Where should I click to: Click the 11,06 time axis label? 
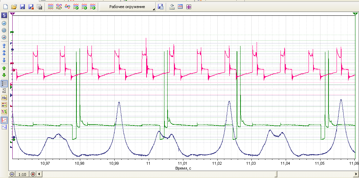pyautogui.click(x=354, y=164)
